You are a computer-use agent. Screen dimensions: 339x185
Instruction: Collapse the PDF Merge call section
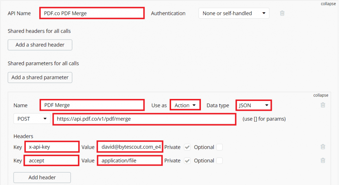[321, 95]
